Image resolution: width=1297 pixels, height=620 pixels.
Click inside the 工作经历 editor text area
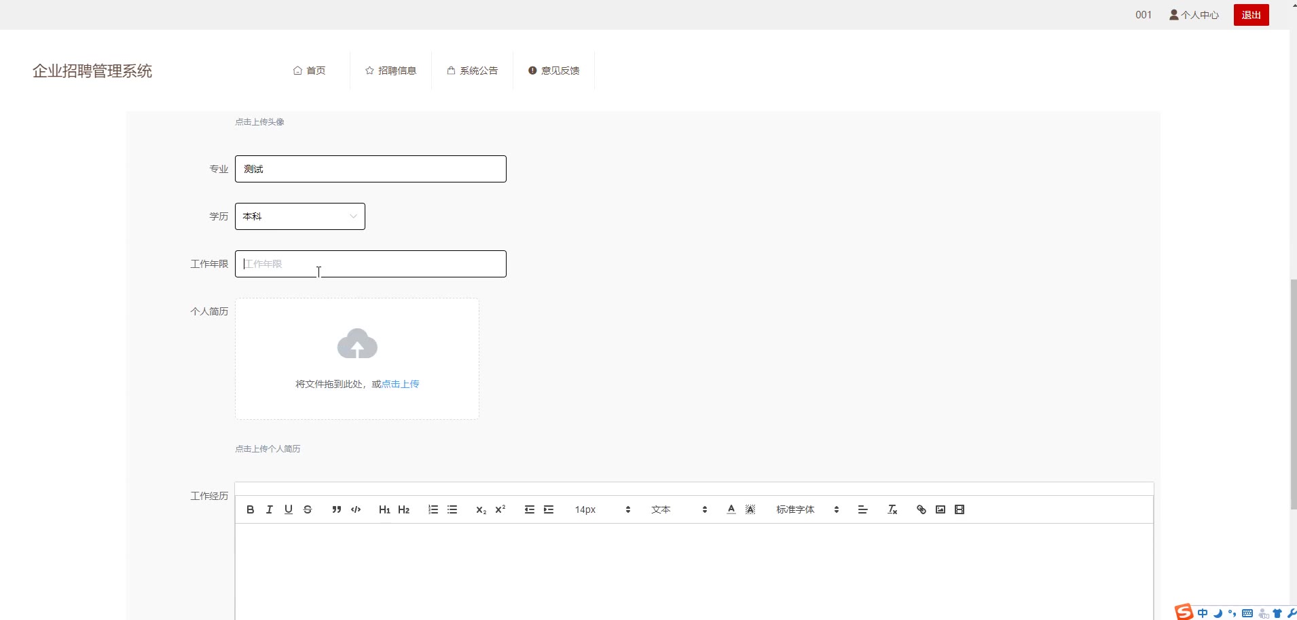694,571
